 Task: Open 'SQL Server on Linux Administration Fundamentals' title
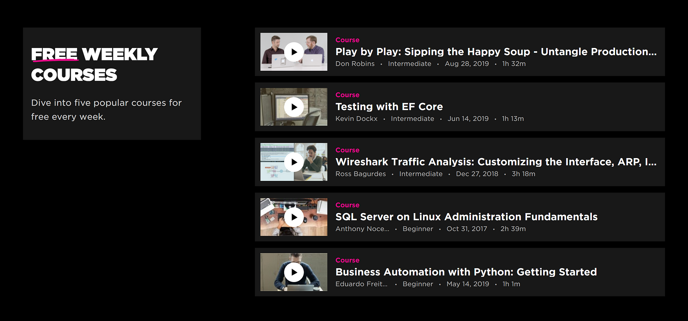466,217
